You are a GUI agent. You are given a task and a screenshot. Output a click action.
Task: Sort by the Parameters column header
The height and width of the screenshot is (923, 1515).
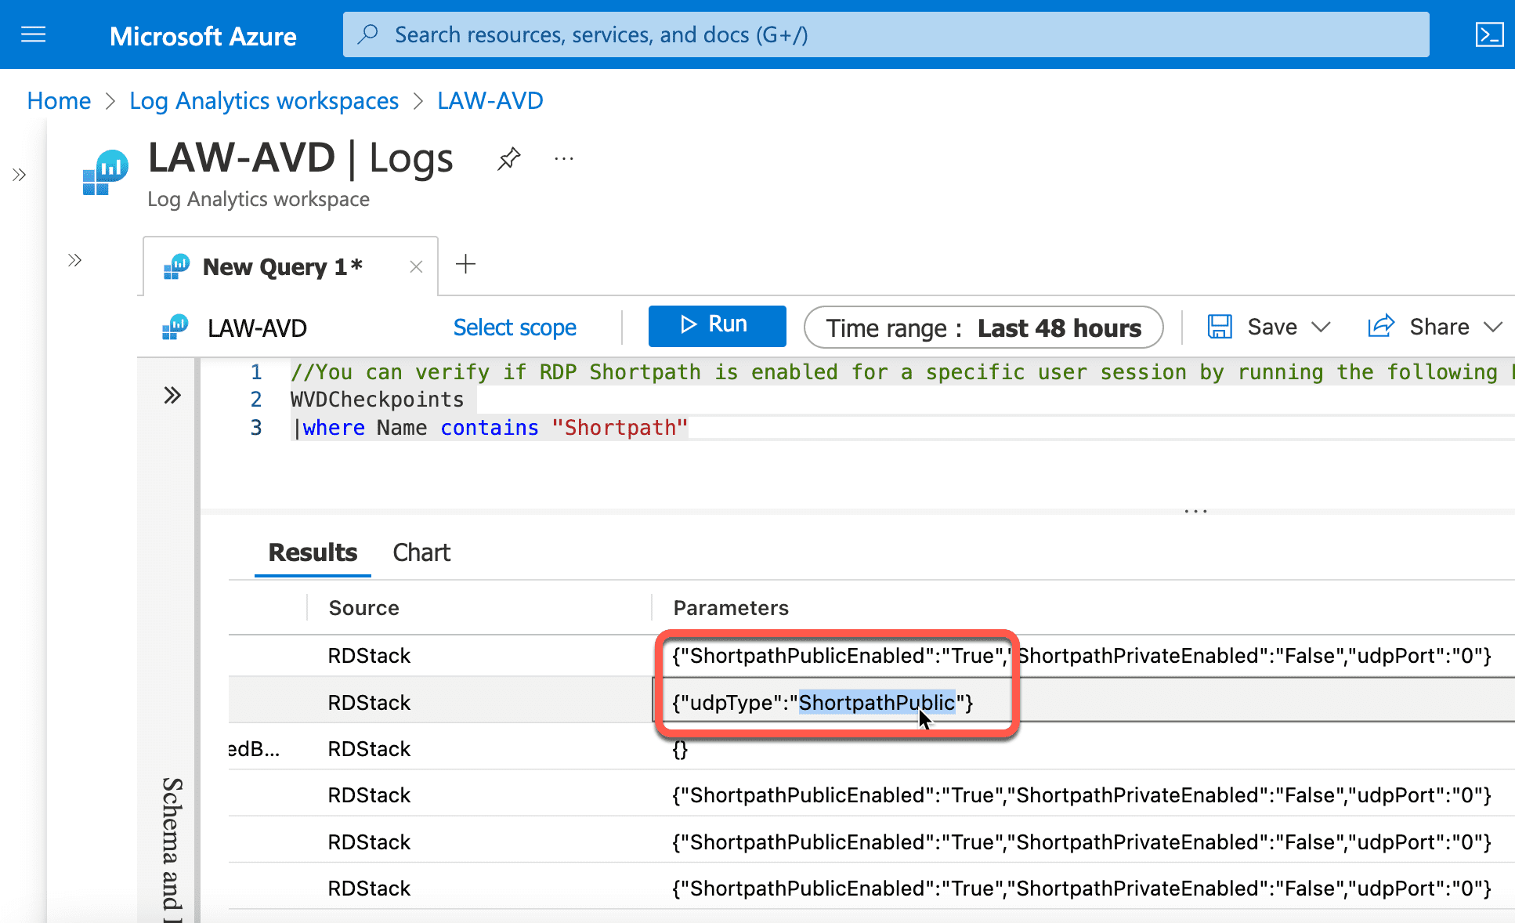pos(731,608)
